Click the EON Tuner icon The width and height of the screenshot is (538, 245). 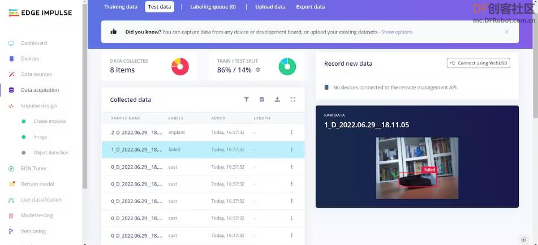tap(11, 169)
